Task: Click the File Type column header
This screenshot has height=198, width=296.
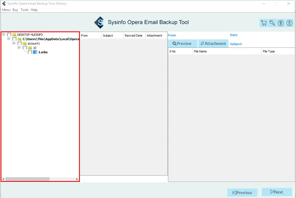Action: [x=278, y=51]
